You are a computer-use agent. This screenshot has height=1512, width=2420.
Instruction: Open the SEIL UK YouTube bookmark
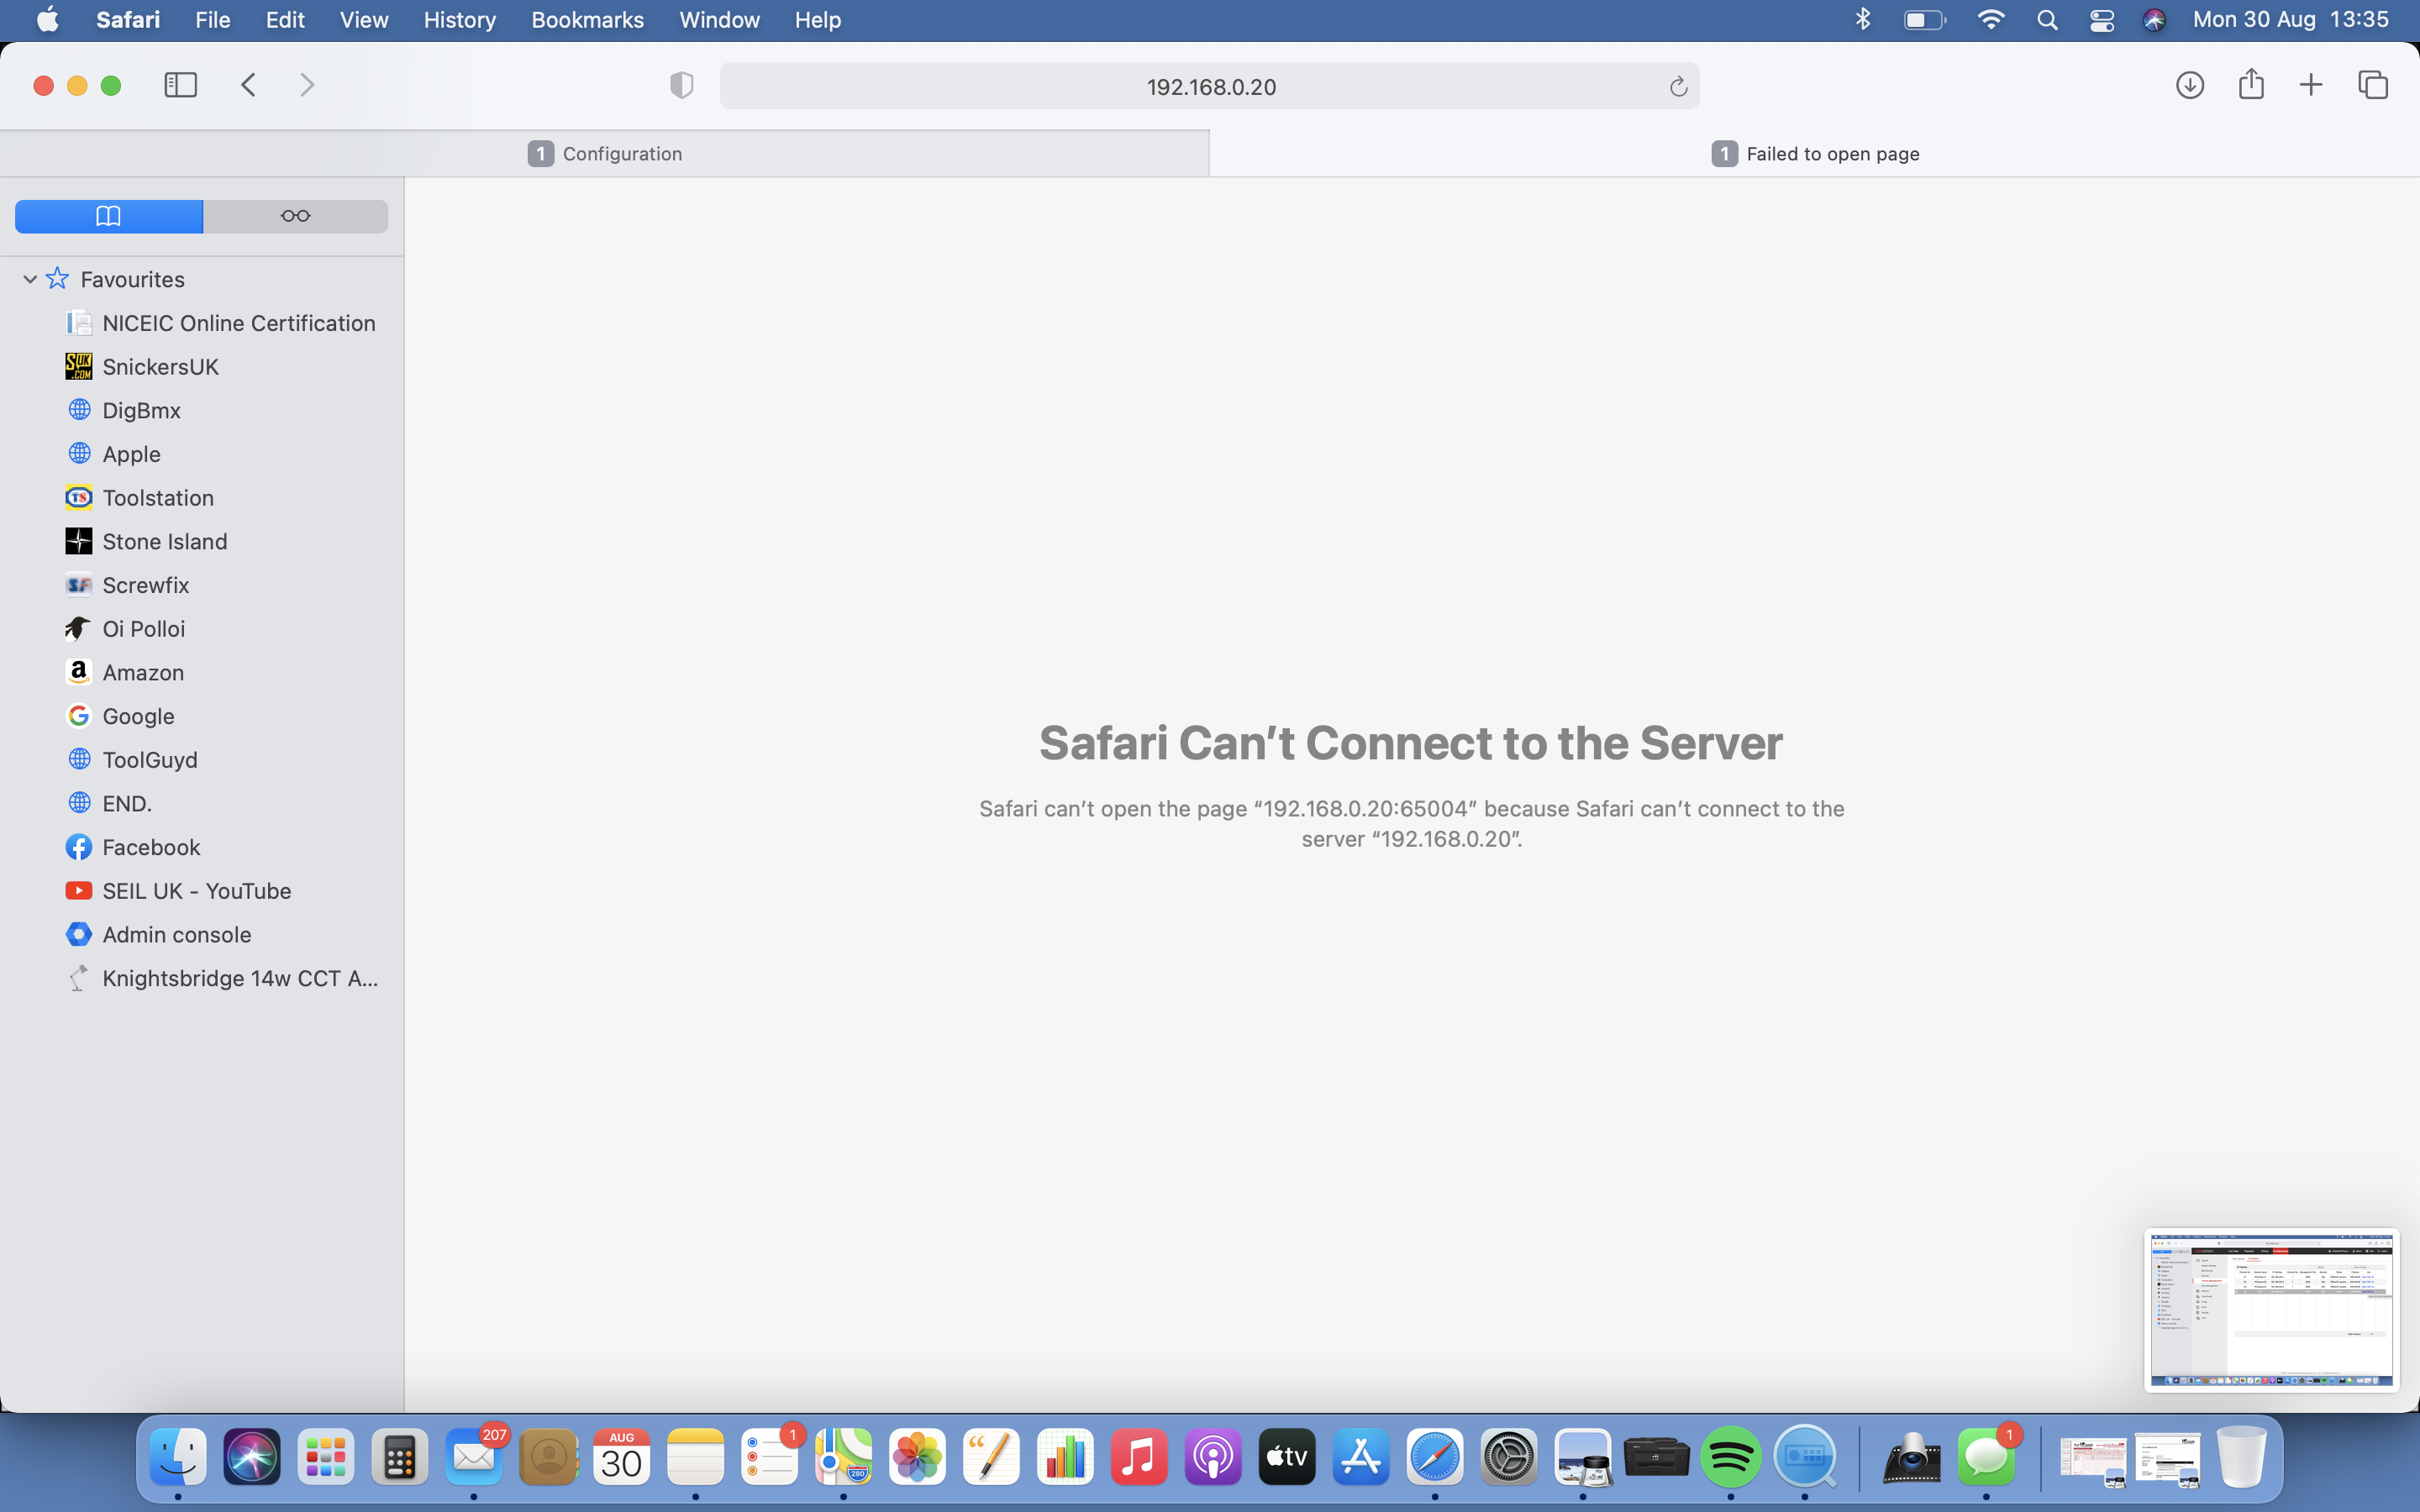[197, 890]
